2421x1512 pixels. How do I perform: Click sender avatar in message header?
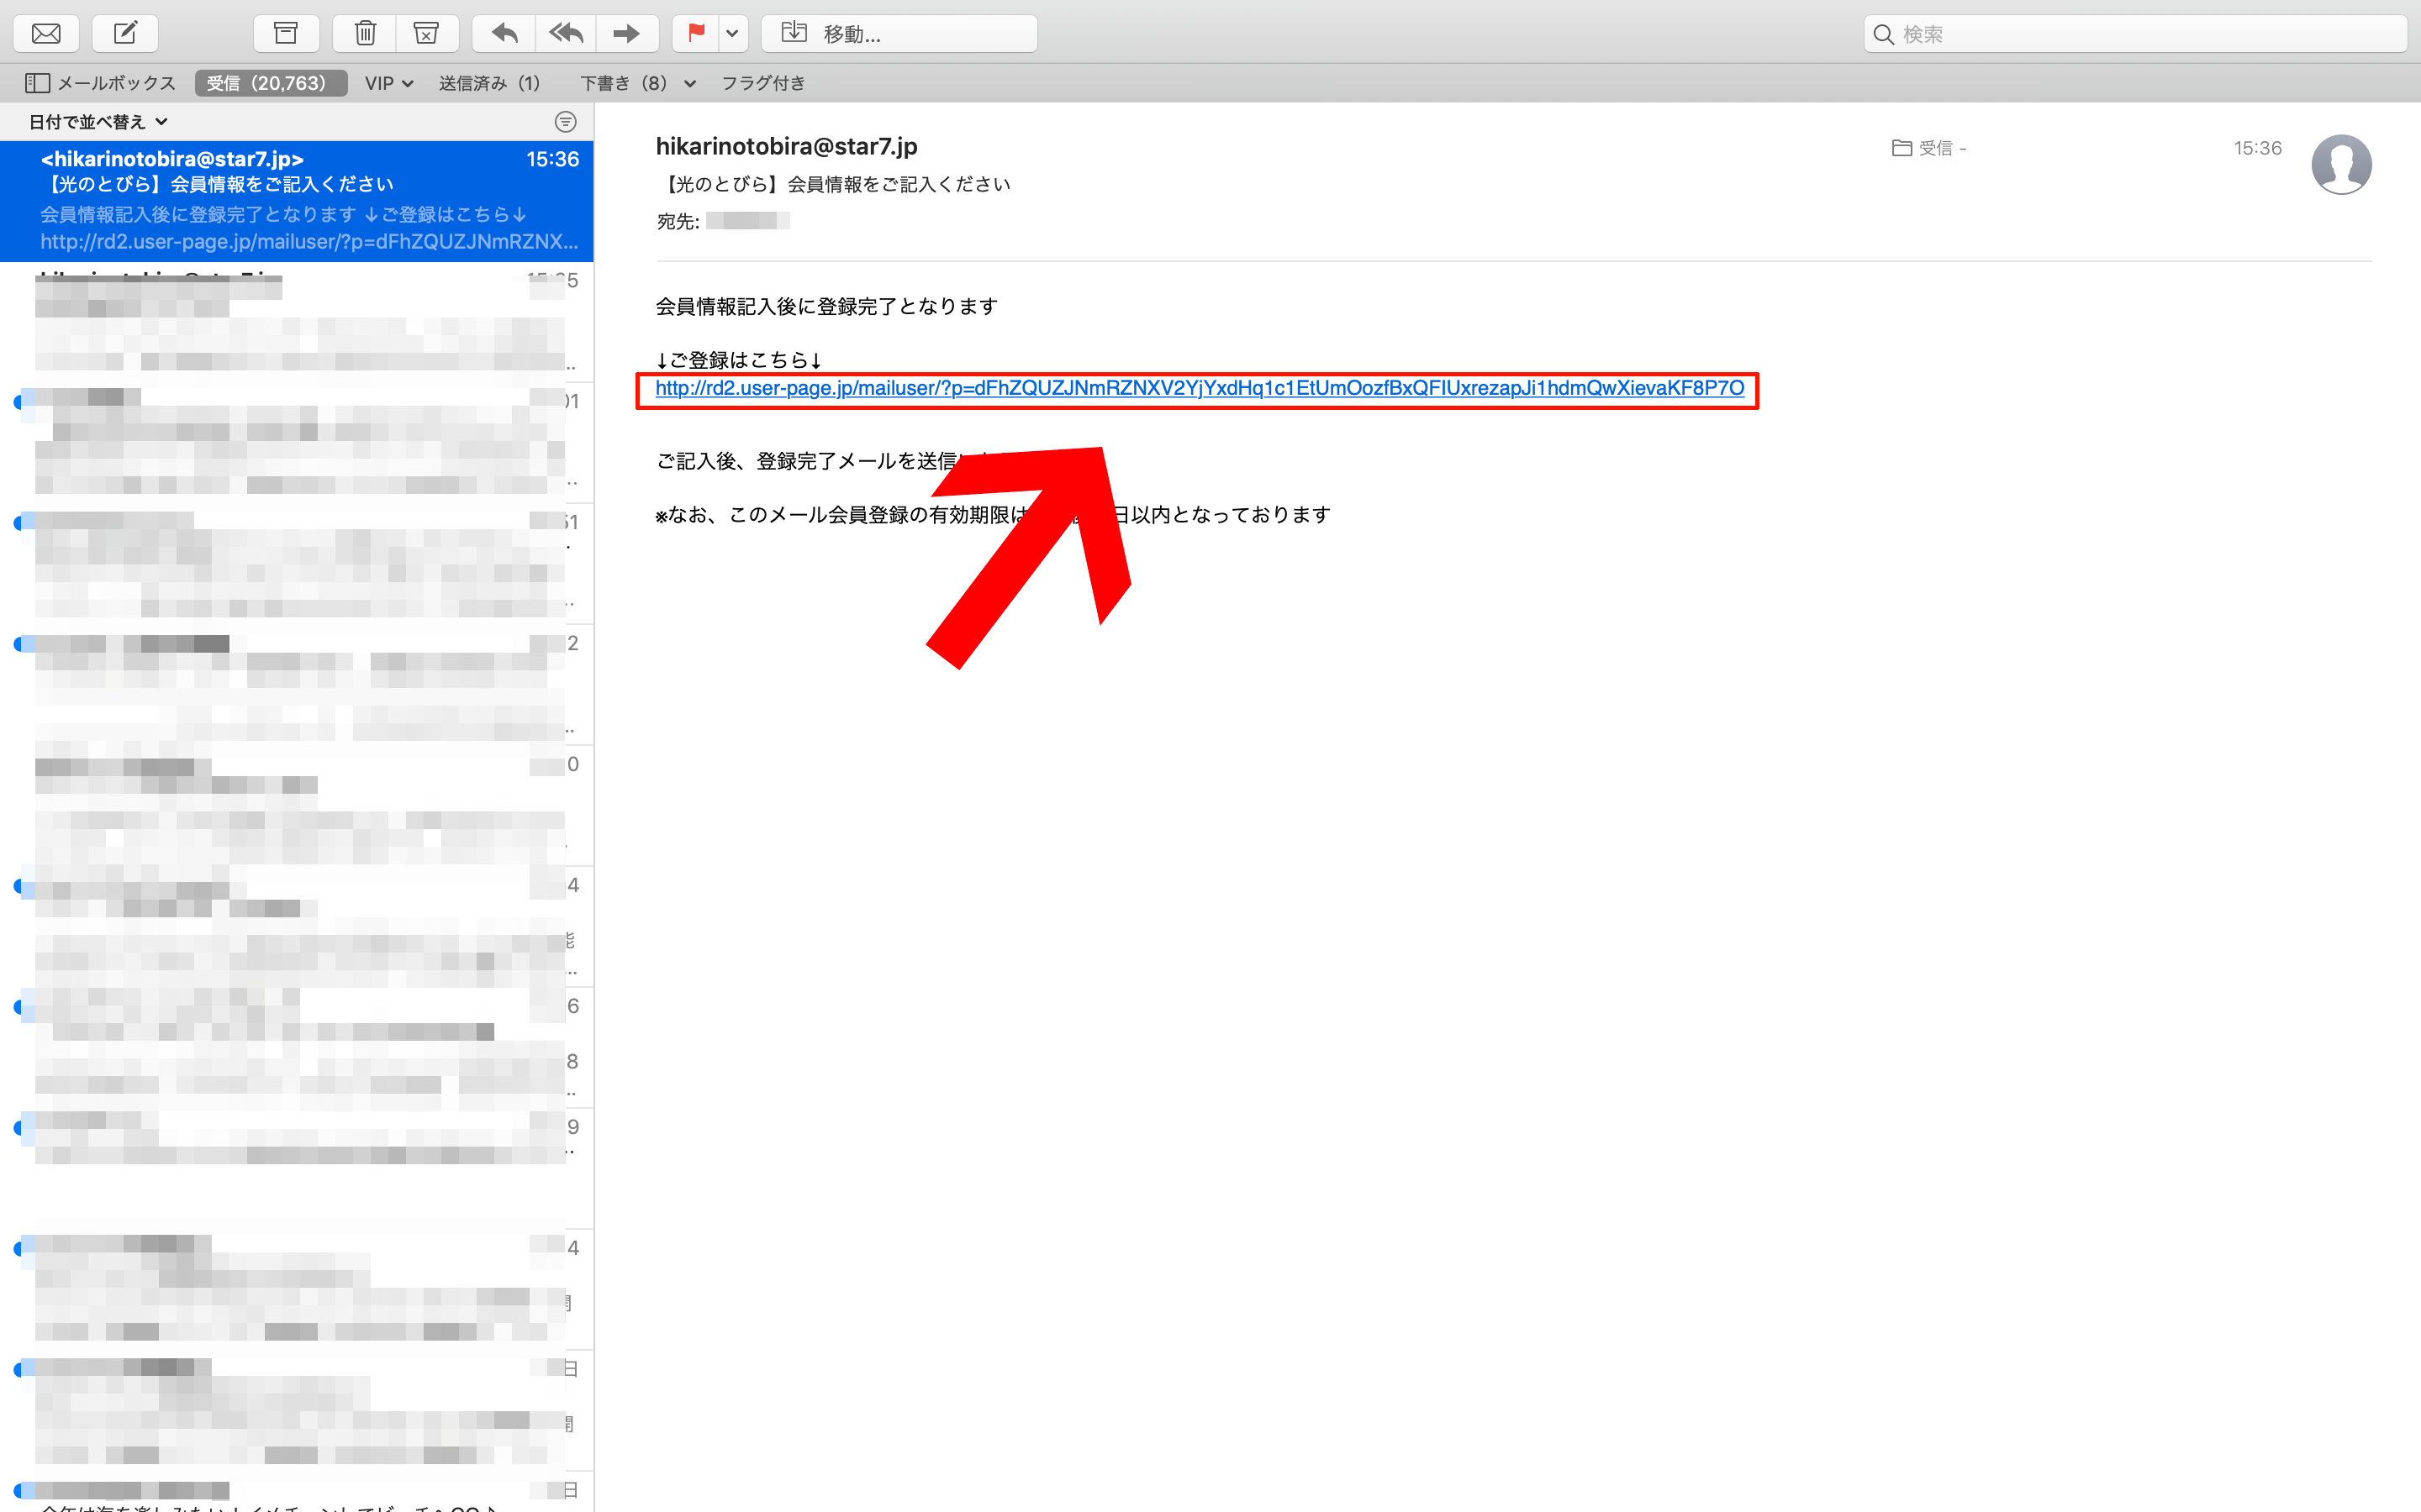tap(2341, 164)
